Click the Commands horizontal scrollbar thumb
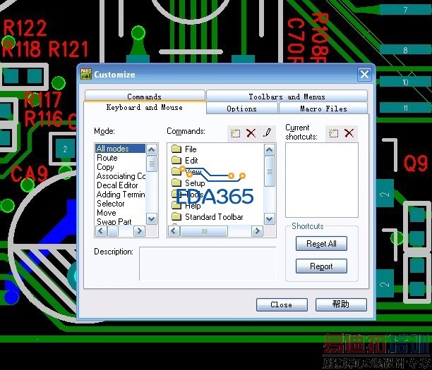 204,231
